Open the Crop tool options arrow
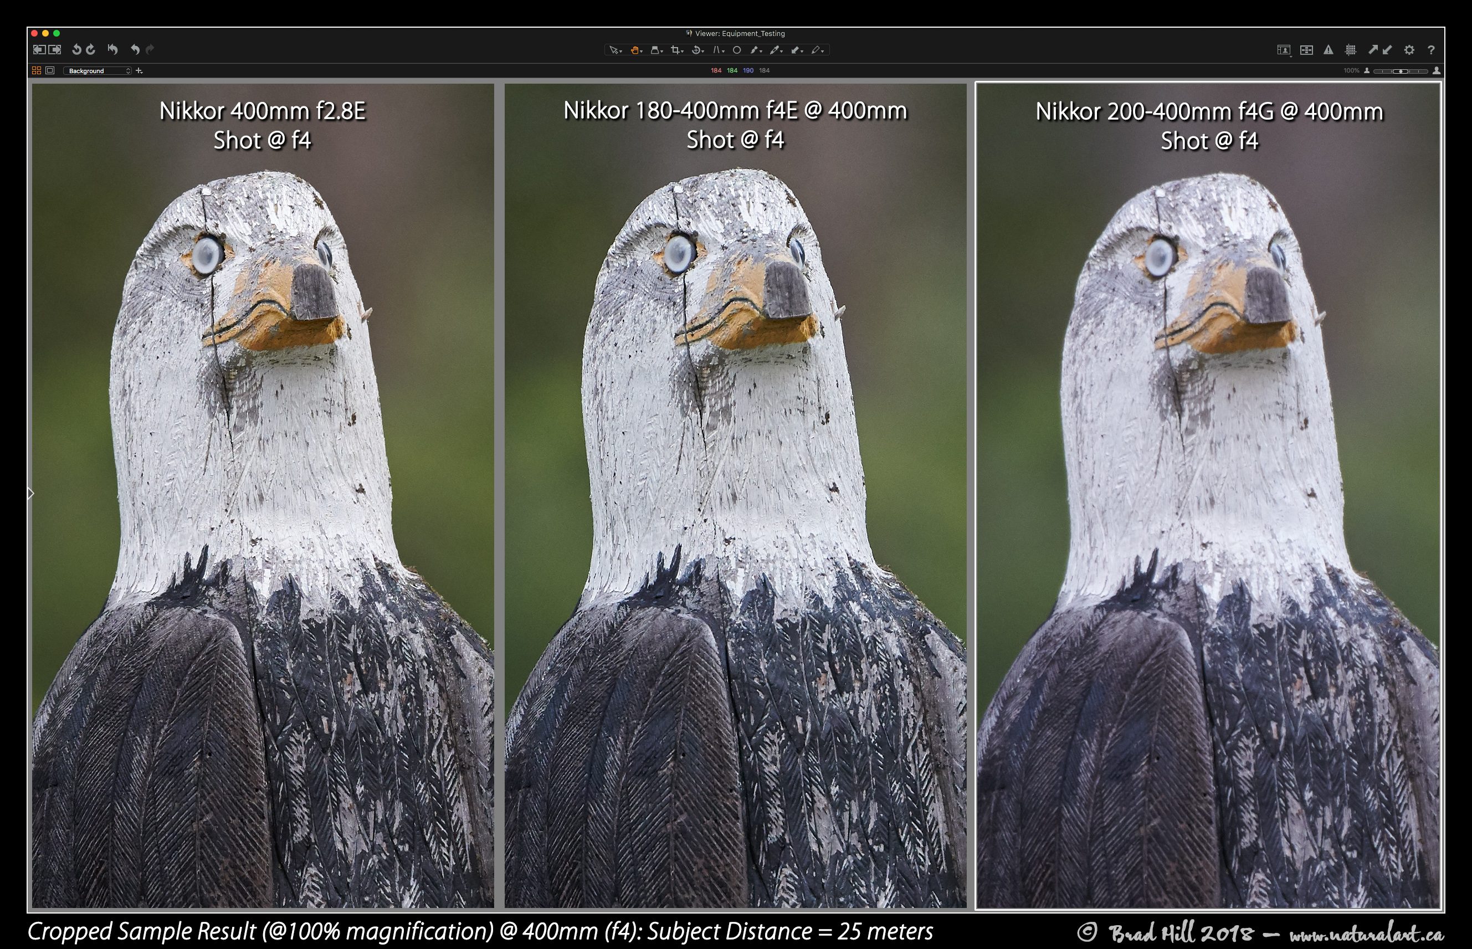The image size is (1472, 949). pyautogui.click(x=683, y=52)
